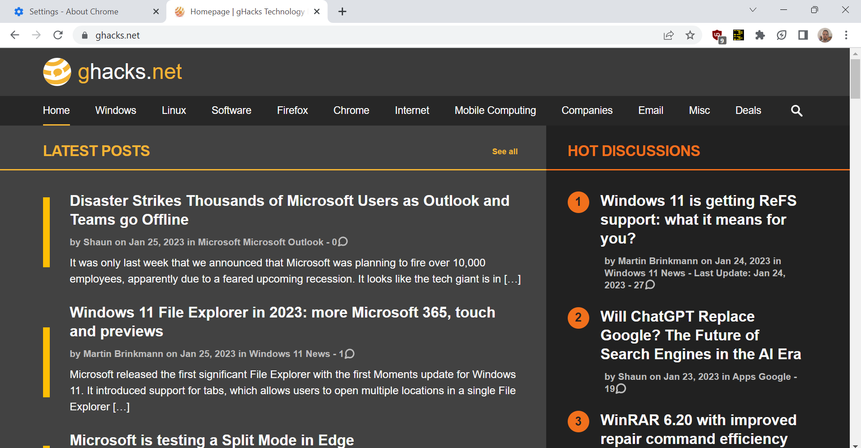Open comments icon on Outlook offline post
The image size is (861, 448).
[x=343, y=242]
